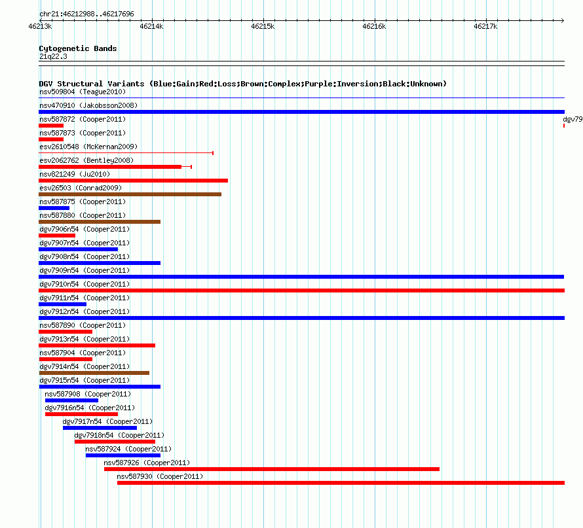Screen dimensions: 583x528
Task: Click the blue bar under dgv7907n54
Action: 78,249
